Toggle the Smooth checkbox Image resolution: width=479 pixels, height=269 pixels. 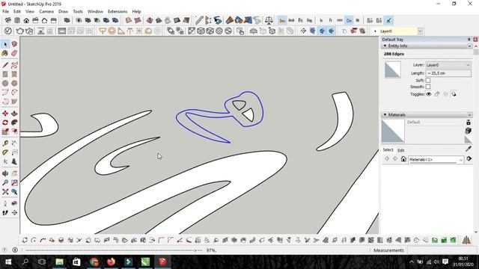point(428,87)
